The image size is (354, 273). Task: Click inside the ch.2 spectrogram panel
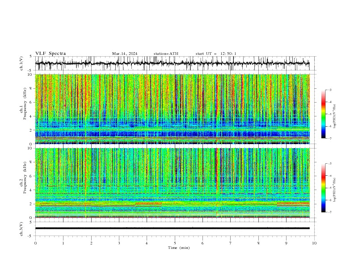172,183
